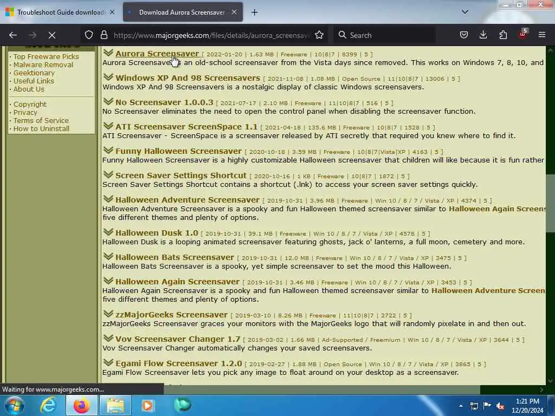Open Top Freeware Picks in sidebar
Image resolution: width=555 pixels, height=416 pixels.
[46, 56]
